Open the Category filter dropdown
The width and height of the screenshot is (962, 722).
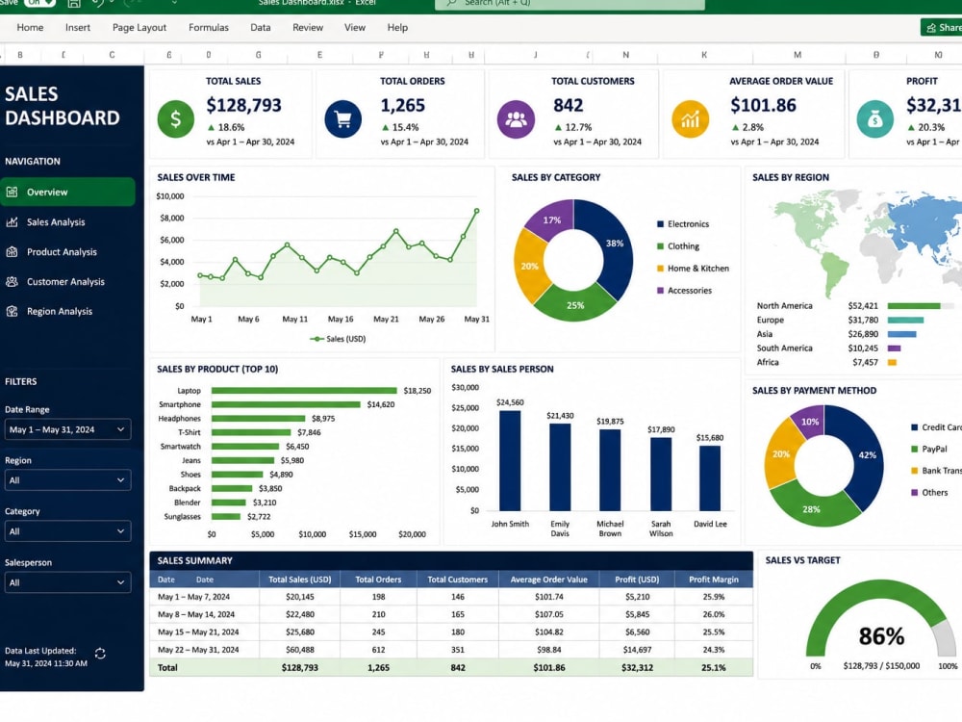click(67, 531)
